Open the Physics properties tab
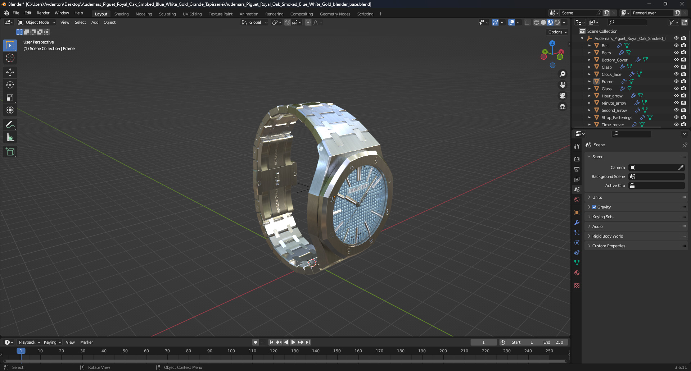The height and width of the screenshot is (371, 691). (x=577, y=243)
